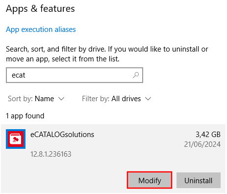Click the magnifier icon in search box
The image size is (227, 194).
pyautogui.click(x=136, y=75)
